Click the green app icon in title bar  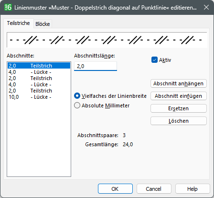click(x=8, y=7)
